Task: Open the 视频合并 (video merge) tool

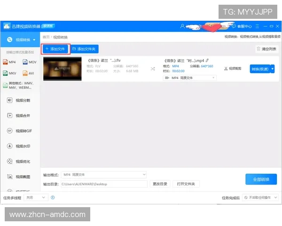Action: pyautogui.click(x=9, y=115)
